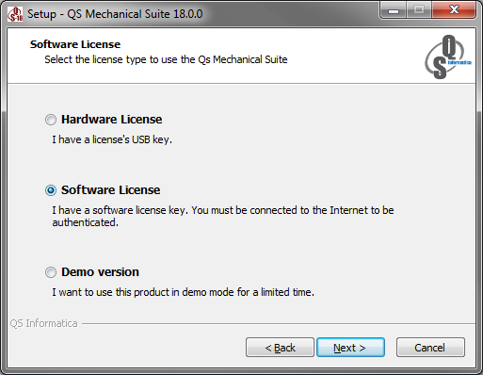483x375 pixels.
Task: Click the bold 'Software License' option label
Action: tap(111, 190)
